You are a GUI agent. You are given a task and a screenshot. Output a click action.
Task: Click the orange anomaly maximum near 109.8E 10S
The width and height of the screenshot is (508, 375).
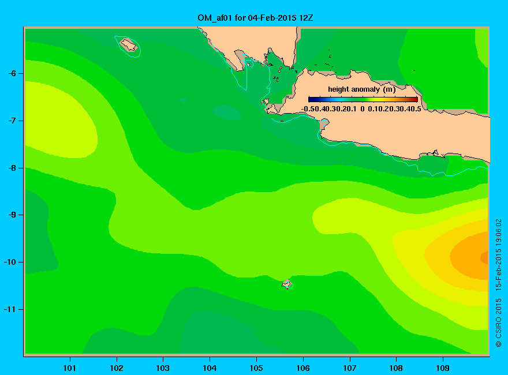click(x=484, y=258)
